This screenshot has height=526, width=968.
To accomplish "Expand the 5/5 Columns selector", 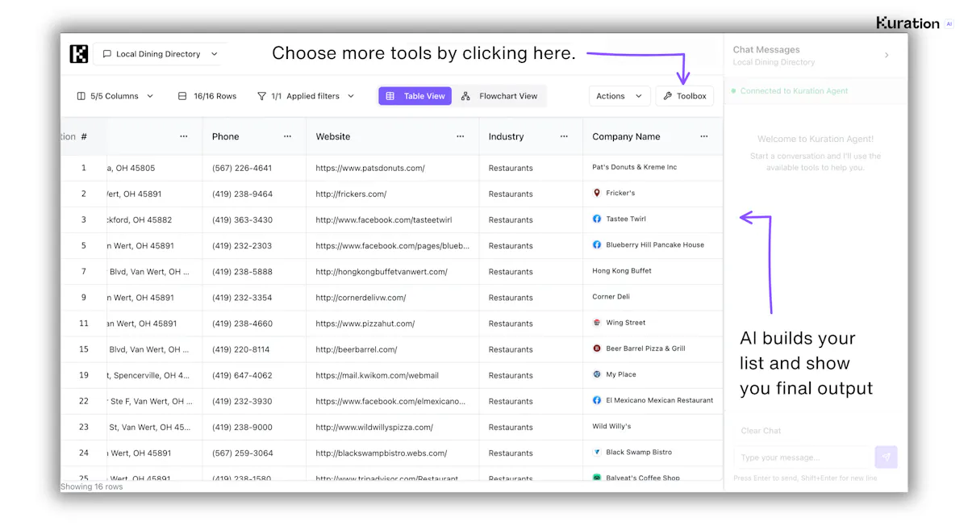I will [x=115, y=96].
